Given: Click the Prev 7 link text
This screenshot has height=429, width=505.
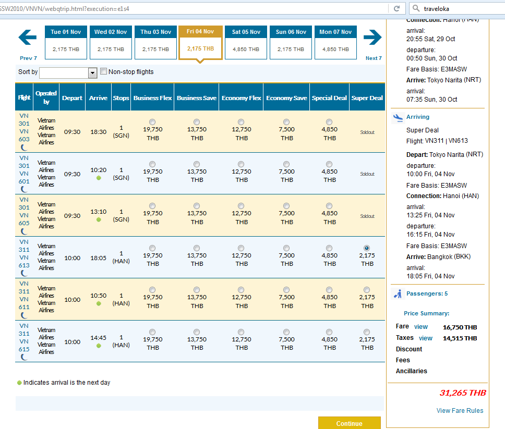Looking at the screenshot, I should (x=28, y=58).
